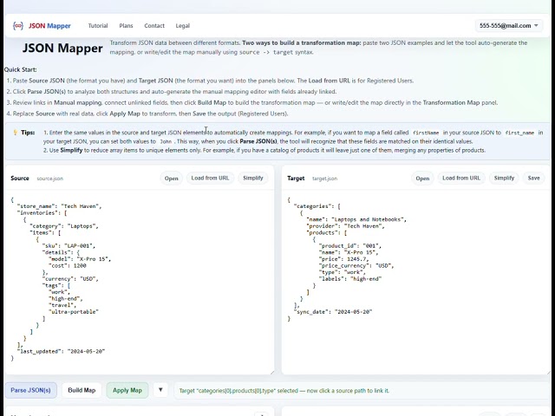
Task: Click the "type": "work" line in Target
Action: [x=342, y=272]
